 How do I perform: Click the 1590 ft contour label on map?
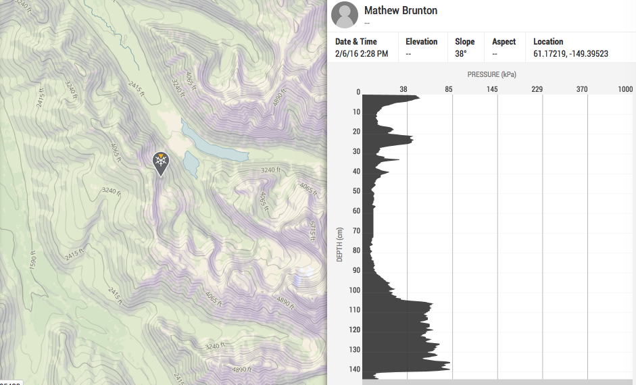pos(33,260)
